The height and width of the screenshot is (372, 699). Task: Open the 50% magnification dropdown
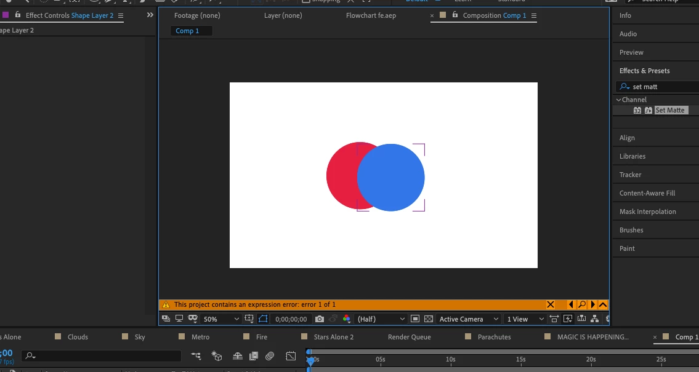pyautogui.click(x=221, y=319)
